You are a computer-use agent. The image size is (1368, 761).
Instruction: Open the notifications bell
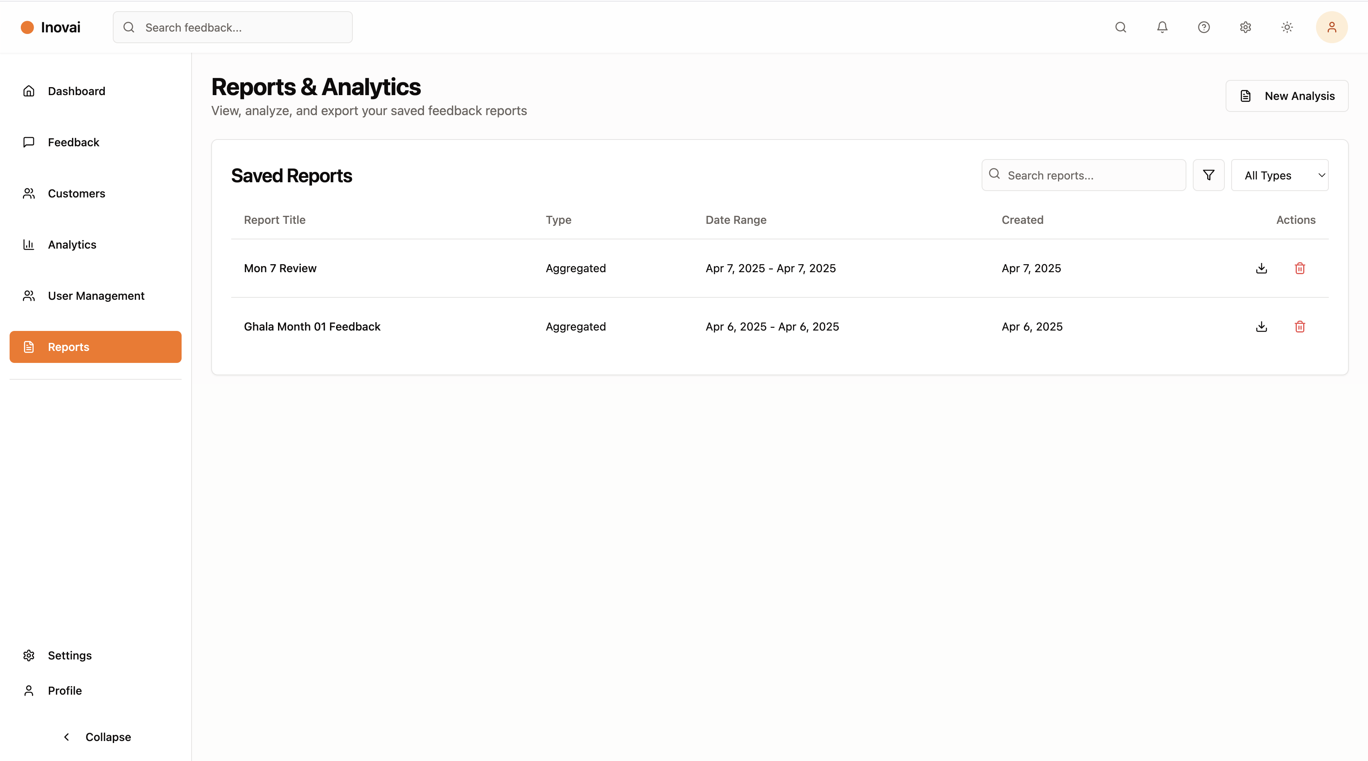coord(1162,27)
